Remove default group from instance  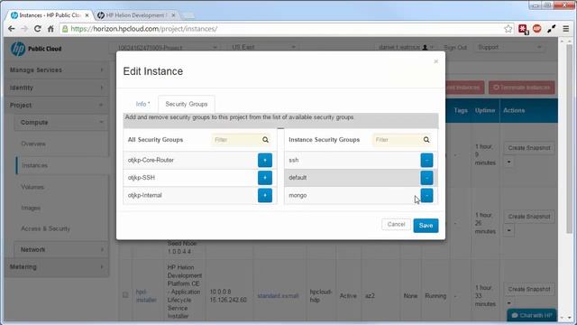coord(426,178)
